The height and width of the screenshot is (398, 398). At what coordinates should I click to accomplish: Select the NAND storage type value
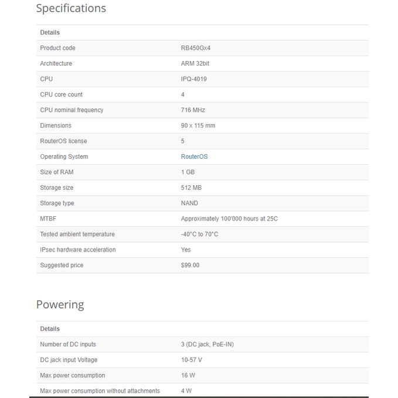click(189, 203)
